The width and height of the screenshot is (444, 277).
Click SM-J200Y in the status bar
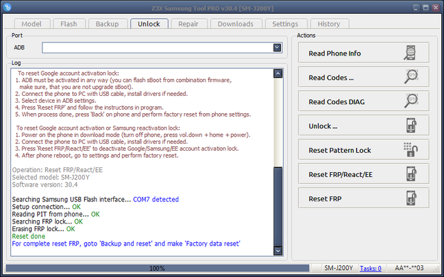pyautogui.click(x=339, y=268)
